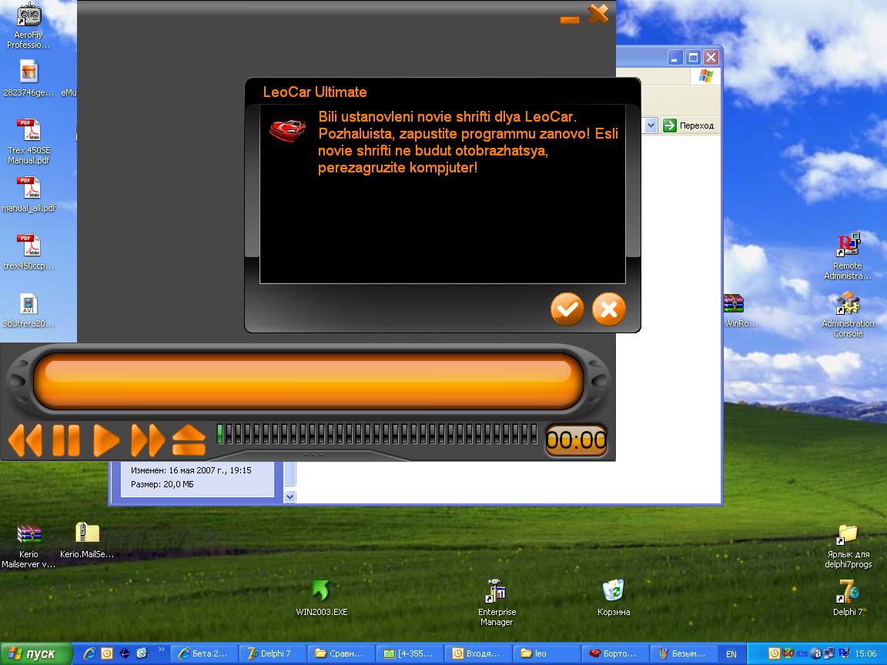Open the пуск Start menu
The image size is (887, 665).
(36, 653)
